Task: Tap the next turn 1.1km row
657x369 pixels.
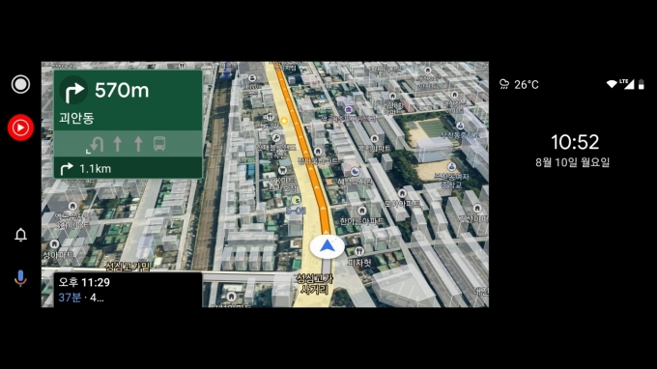Action: (x=129, y=168)
